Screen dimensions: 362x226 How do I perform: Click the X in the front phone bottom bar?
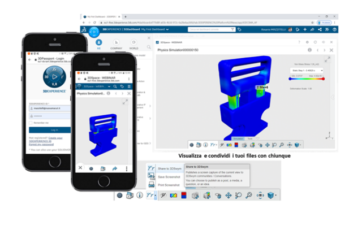tap(80, 168)
